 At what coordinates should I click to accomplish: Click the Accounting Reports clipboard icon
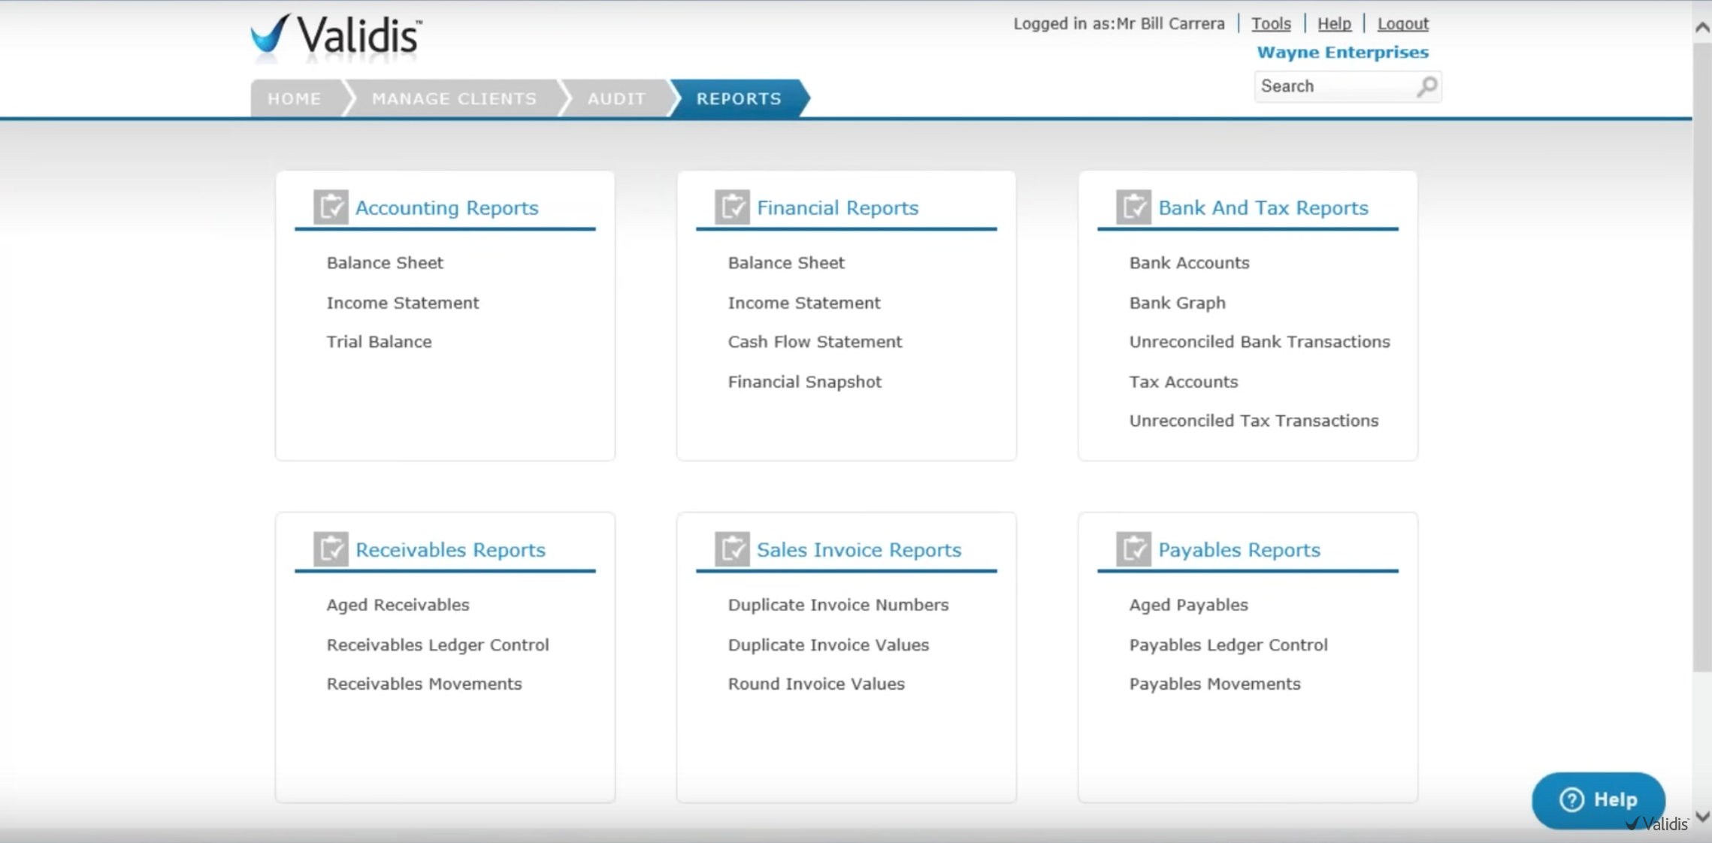click(x=331, y=207)
